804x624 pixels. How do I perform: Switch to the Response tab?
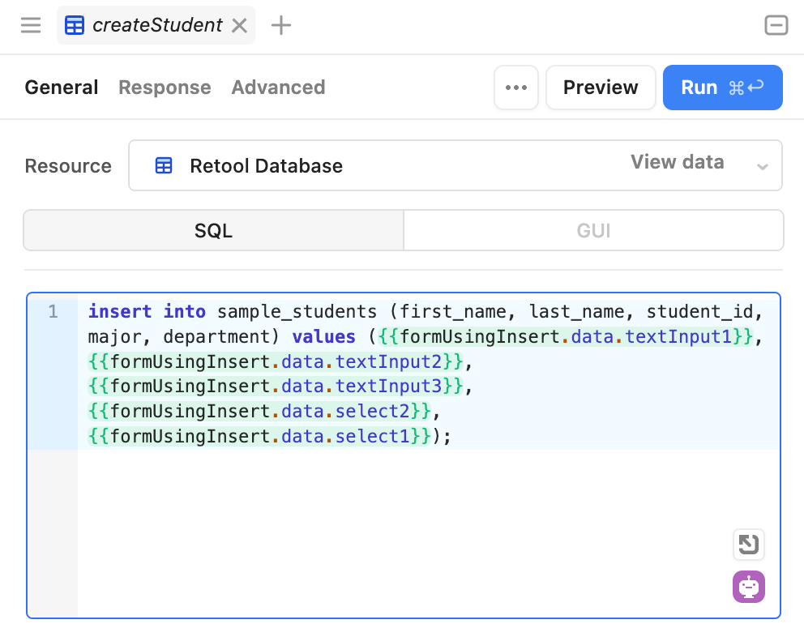click(x=165, y=88)
